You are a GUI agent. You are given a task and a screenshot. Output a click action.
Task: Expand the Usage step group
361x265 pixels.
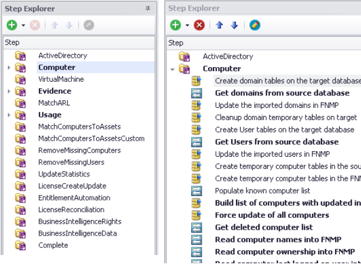8,115
